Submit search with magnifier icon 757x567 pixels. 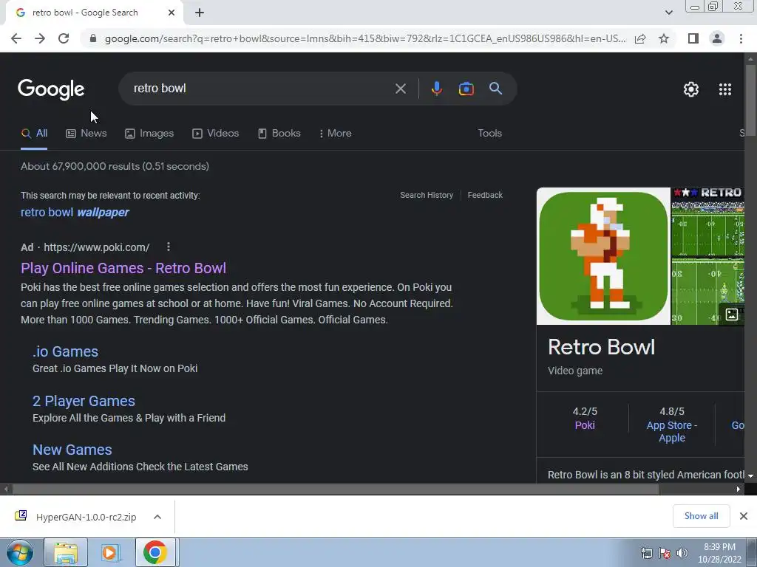tap(495, 89)
